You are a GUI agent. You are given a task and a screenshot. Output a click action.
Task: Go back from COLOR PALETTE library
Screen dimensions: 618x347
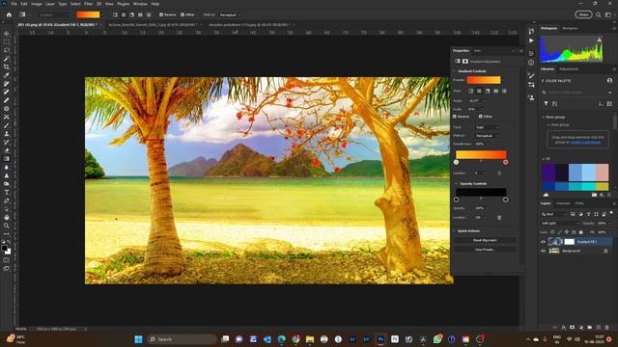(543, 81)
